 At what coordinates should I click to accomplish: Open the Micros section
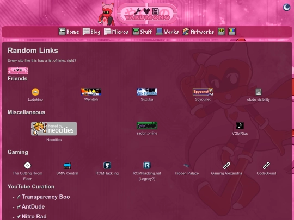coord(117,32)
